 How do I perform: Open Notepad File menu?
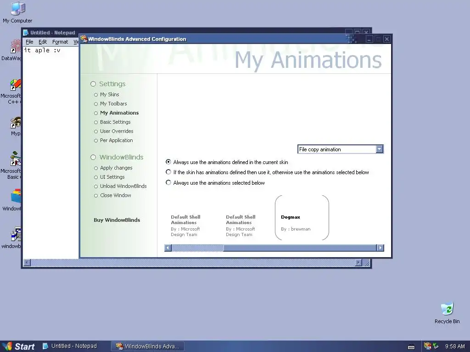tap(29, 42)
